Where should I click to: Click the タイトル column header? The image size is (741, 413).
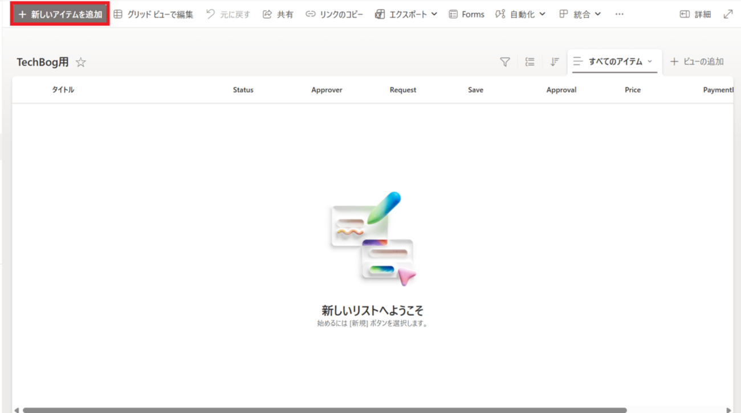click(x=63, y=90)
